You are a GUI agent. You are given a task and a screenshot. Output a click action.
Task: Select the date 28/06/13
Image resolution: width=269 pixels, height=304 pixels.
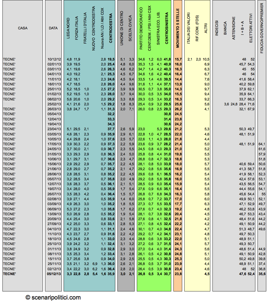54,174
